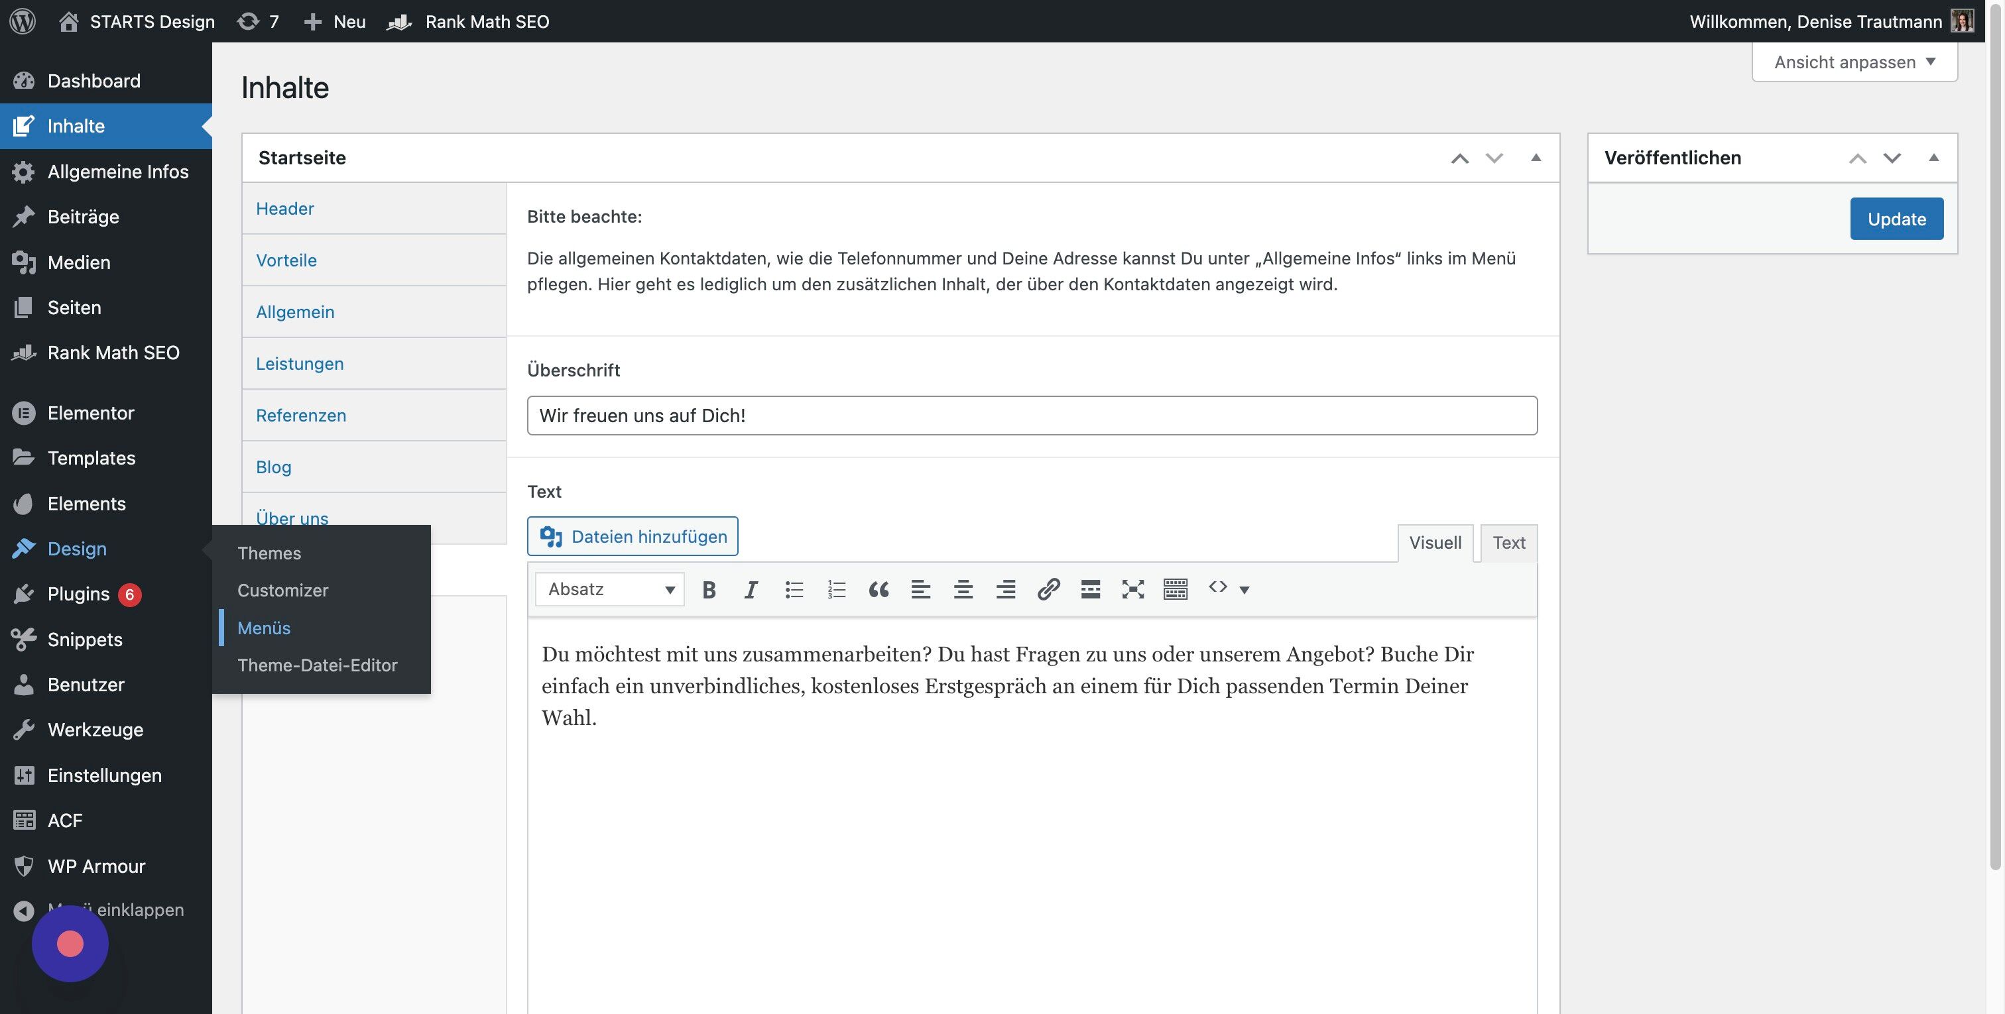
Task: Click Dateien hinzufügen button
Action: pyautogui.click(x=633, y=536)
